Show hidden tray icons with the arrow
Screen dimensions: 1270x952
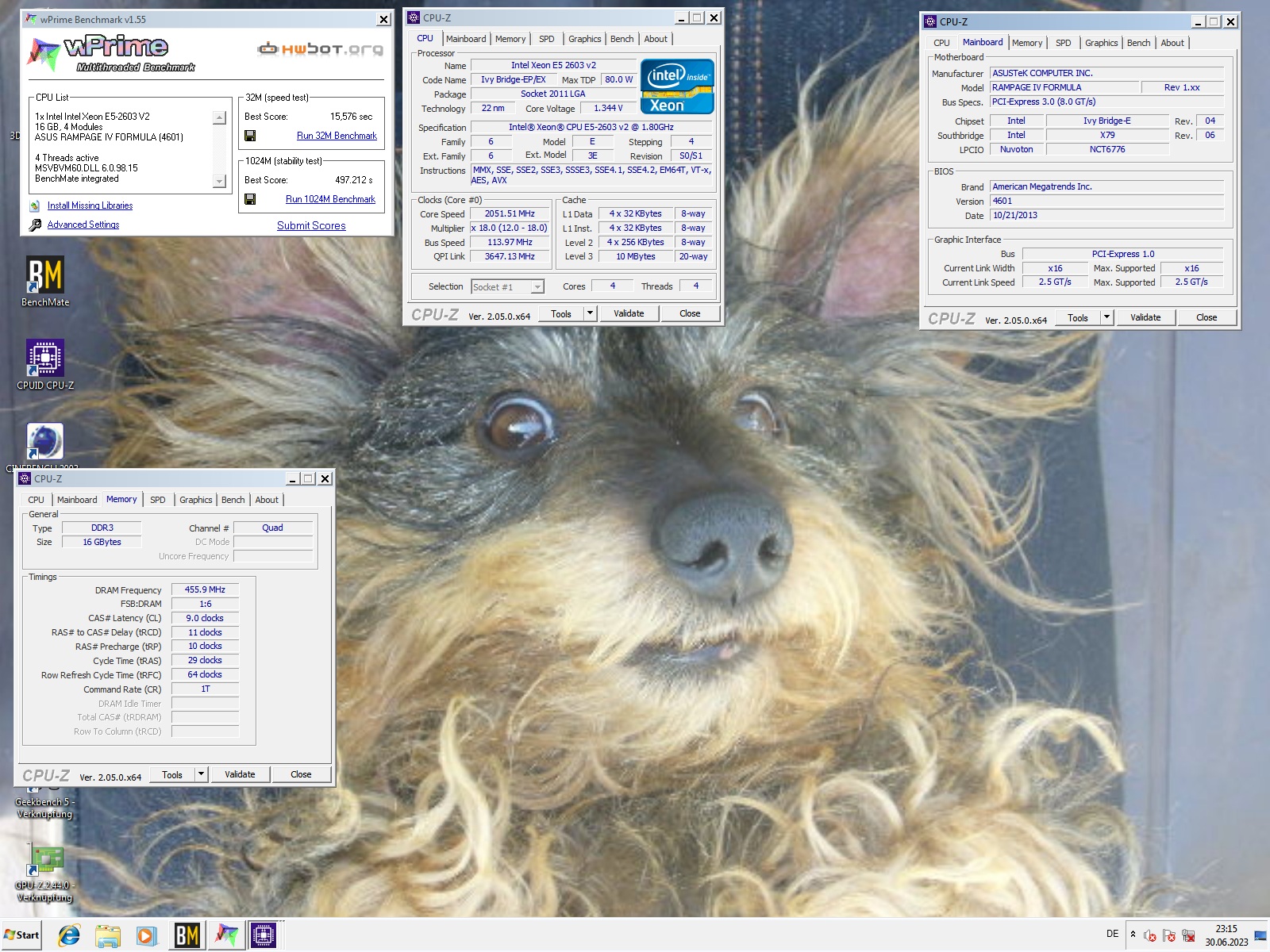tap(1133, 934)
